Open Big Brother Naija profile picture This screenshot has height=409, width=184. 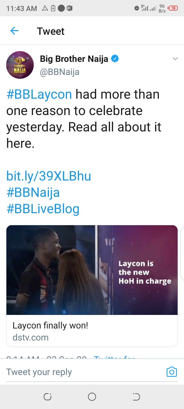20,65
